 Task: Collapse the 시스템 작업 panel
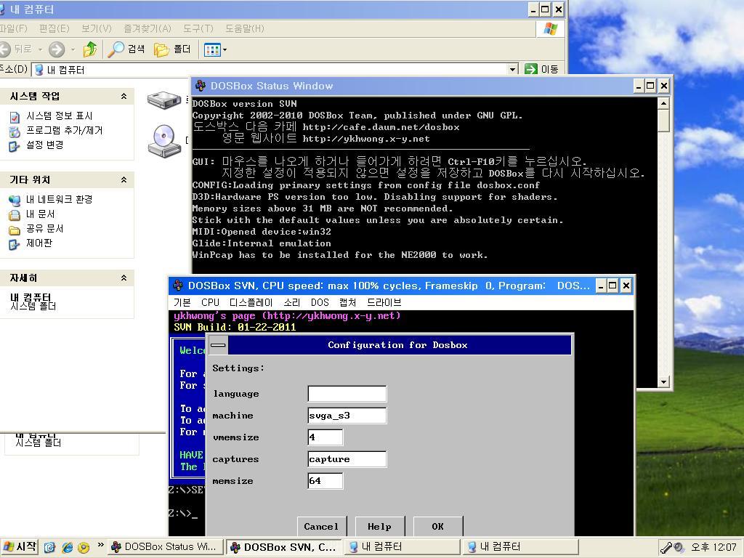tap(124, 97)
